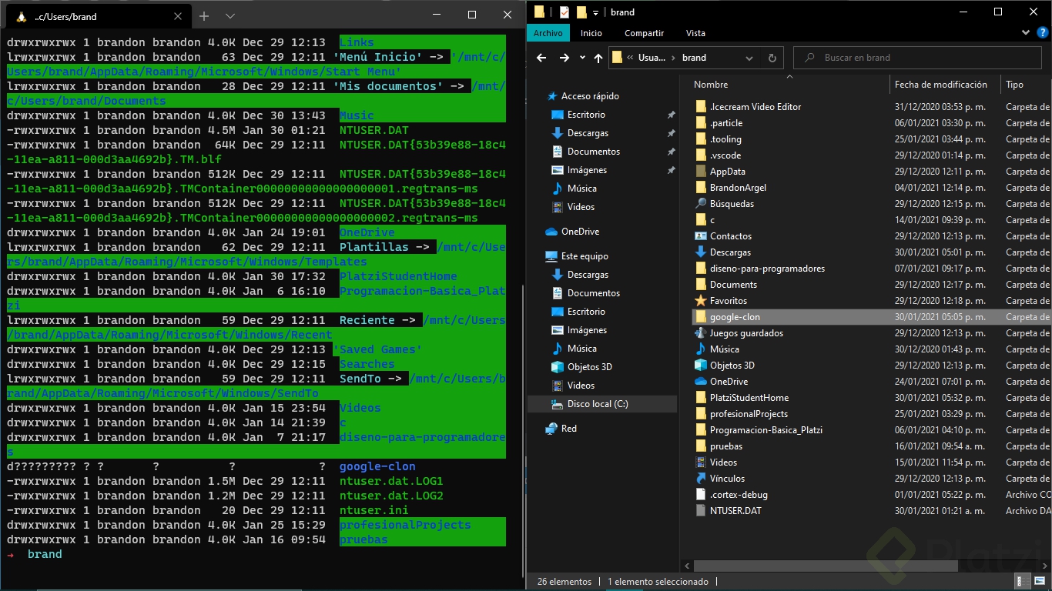Sort by Fecha de modificación column
The height and width of the screenshot is (591, 1052).
(x=940, y=85)
